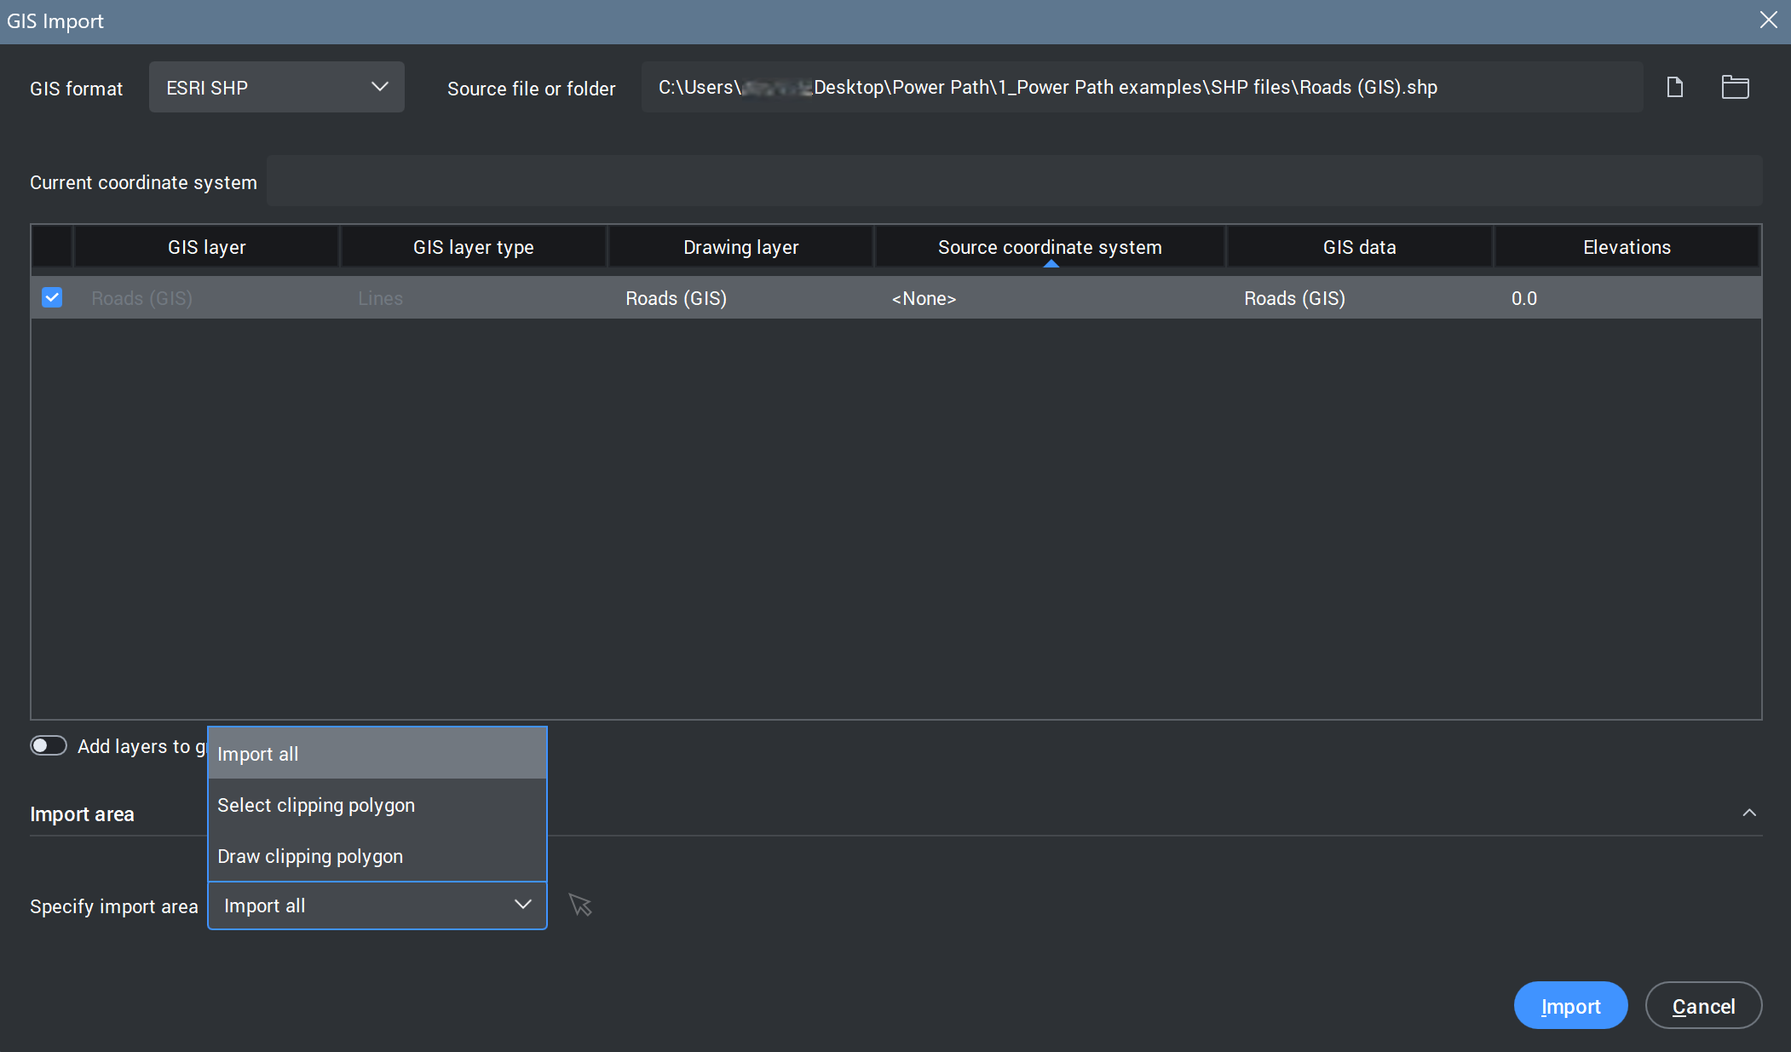Click the Current coordinate system field

(x=1014, y=181)
